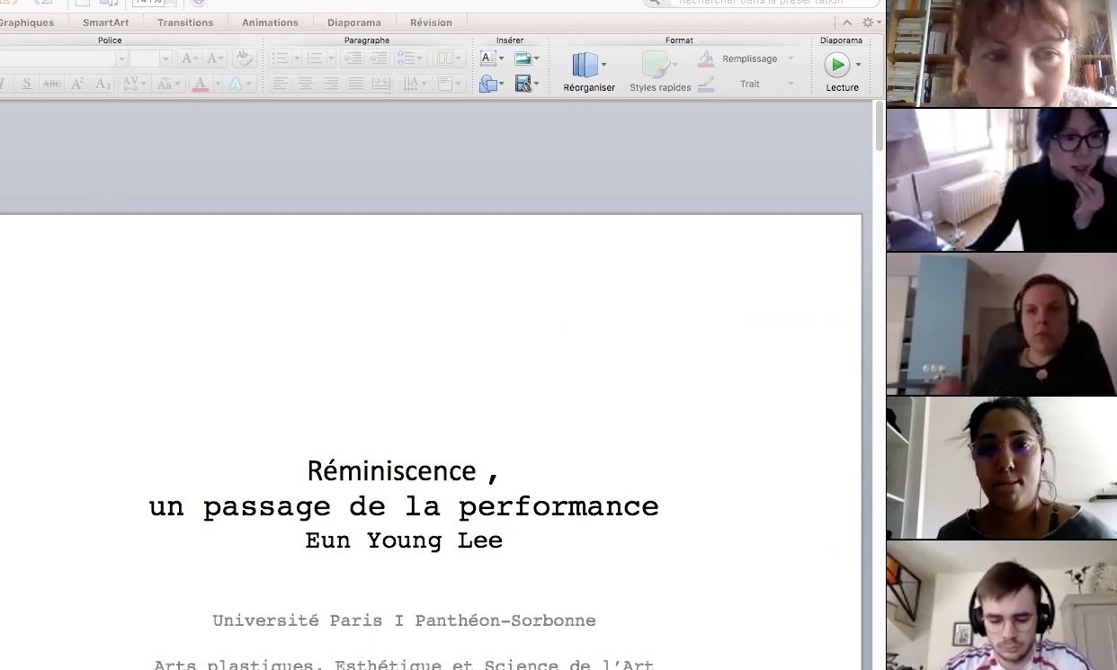Image resolution: width=1117 pixels, height=670 pixels.
Task: Start slideshow with the Lecture play button
Action: pos(837,65)
